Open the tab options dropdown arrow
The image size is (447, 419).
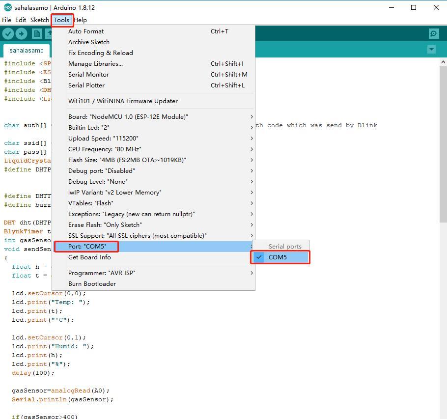pos(432,49)
